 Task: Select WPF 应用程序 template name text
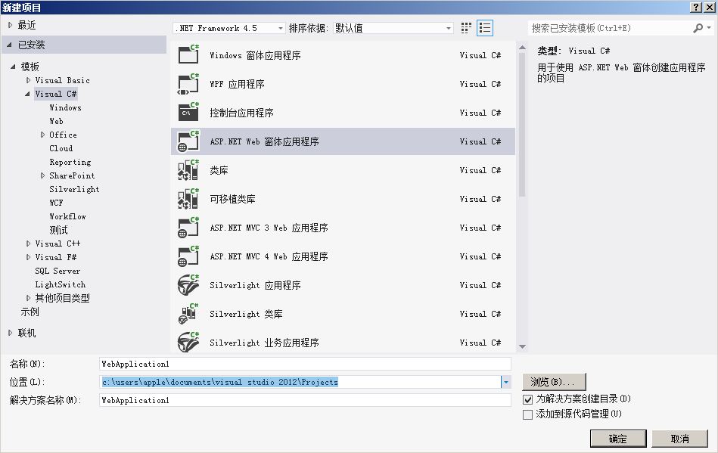238,84
